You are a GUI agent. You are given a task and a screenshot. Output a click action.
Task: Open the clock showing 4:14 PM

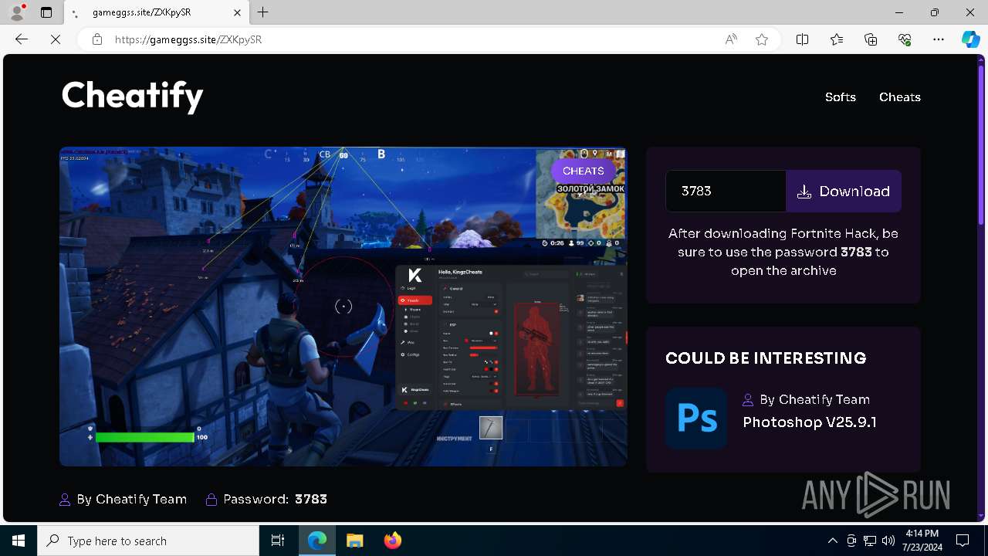tap(922, 541)
